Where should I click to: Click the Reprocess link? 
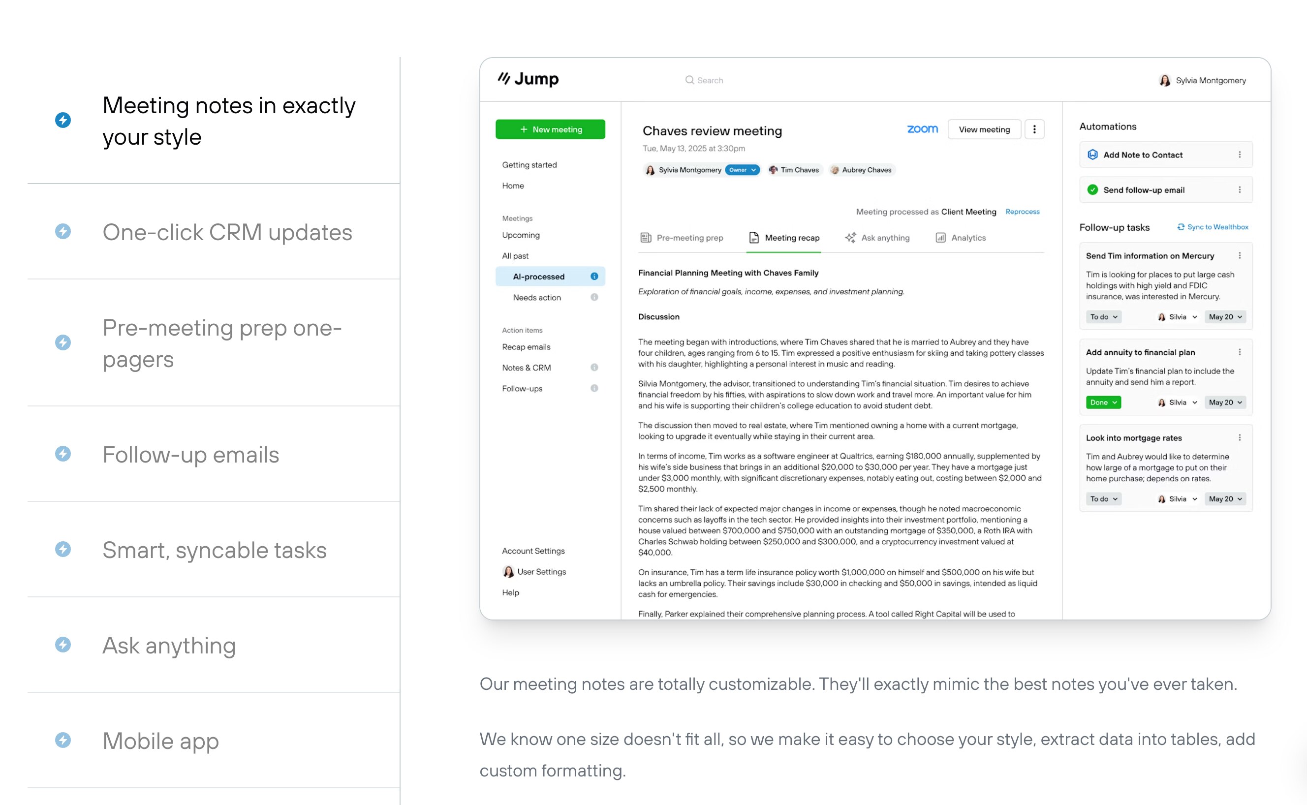pos(1022,212)
